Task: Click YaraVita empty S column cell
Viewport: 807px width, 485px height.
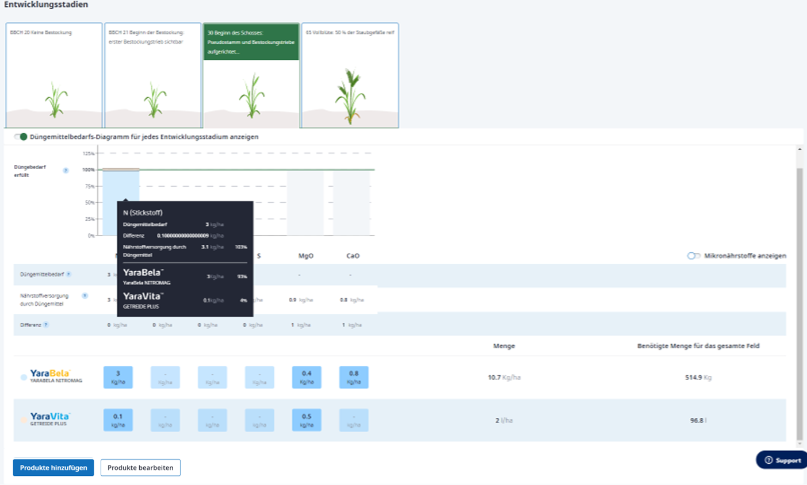Action: [x=259, y=420]
